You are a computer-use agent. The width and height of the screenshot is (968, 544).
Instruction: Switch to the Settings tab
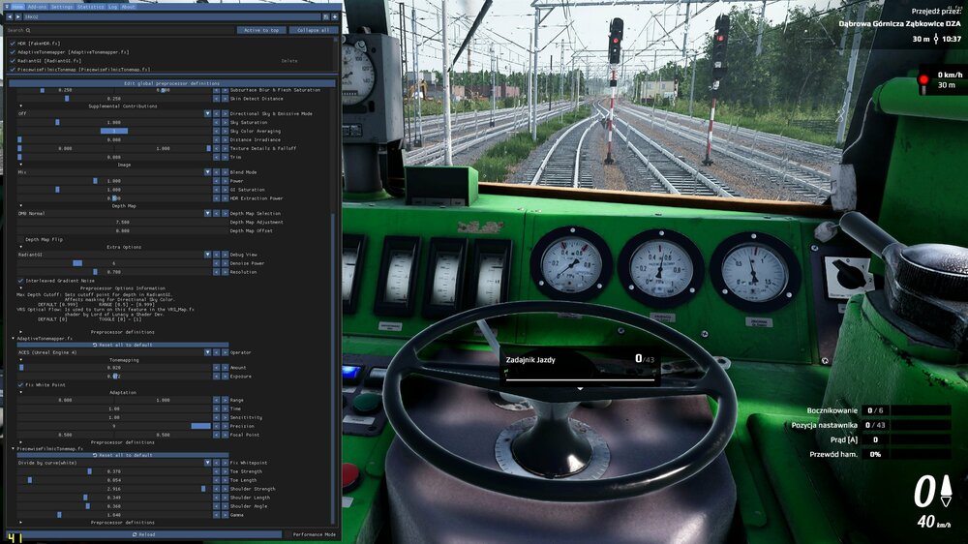point(62,6)
